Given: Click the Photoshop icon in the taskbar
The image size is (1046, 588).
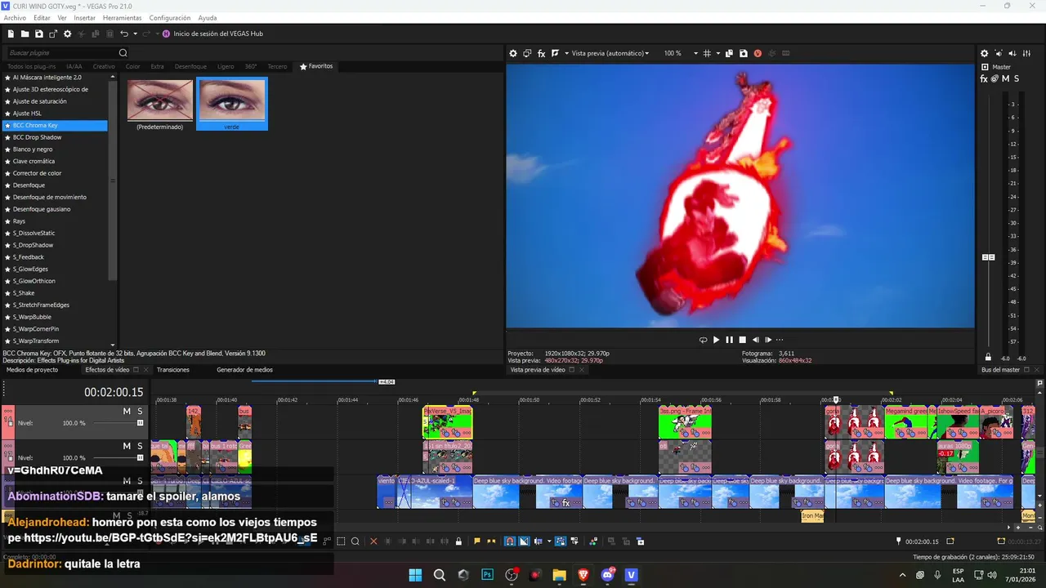Looking at the screenshot, I should [488, 575].
